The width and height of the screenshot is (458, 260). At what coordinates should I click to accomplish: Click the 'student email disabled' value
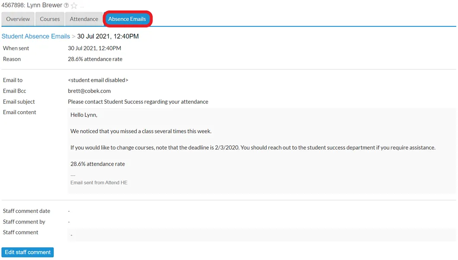tap(98, 80)
